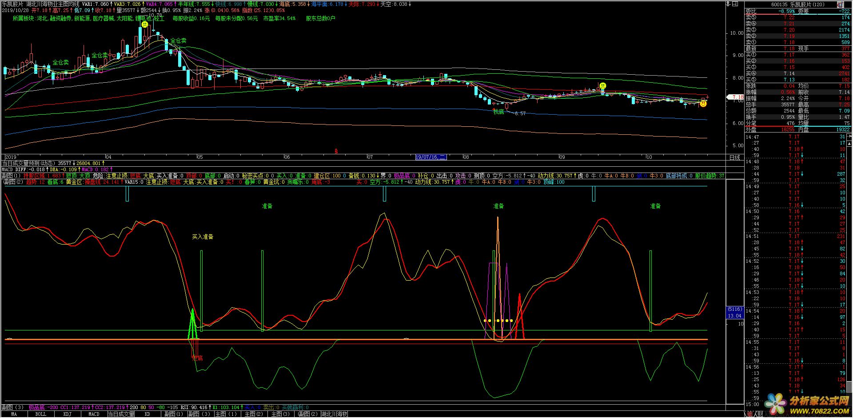Click the 每股收益0.16元 label
Viewport: 853px width, 418px height.
coord(191,19)
